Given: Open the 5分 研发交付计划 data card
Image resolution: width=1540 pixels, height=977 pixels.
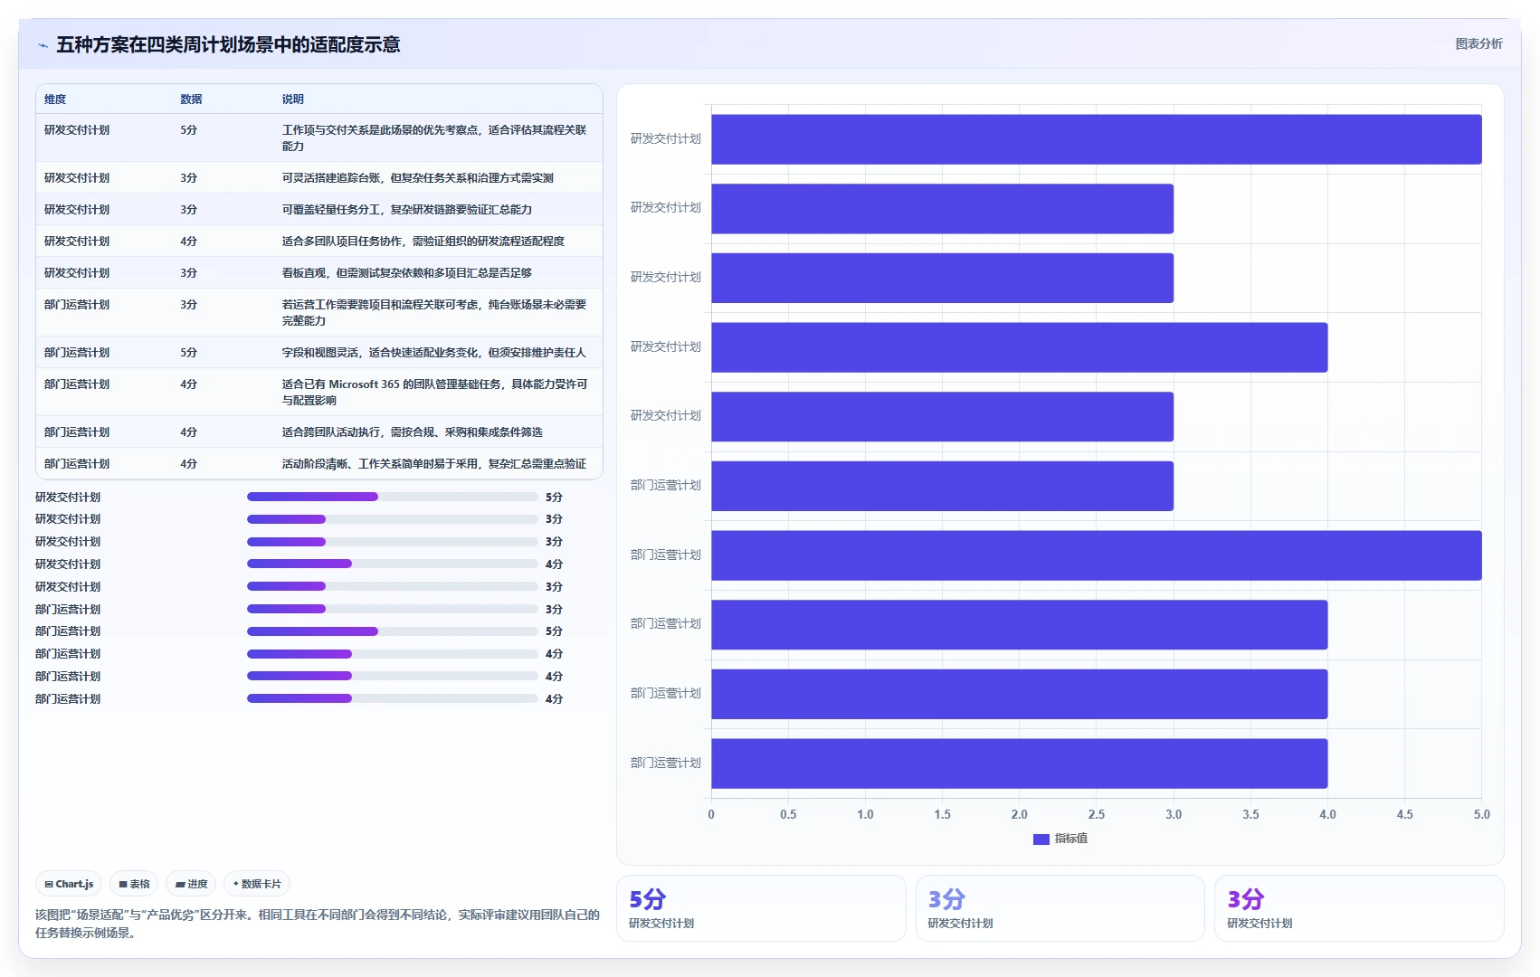Looking at the screenshot, I should [x=761, y=908].
